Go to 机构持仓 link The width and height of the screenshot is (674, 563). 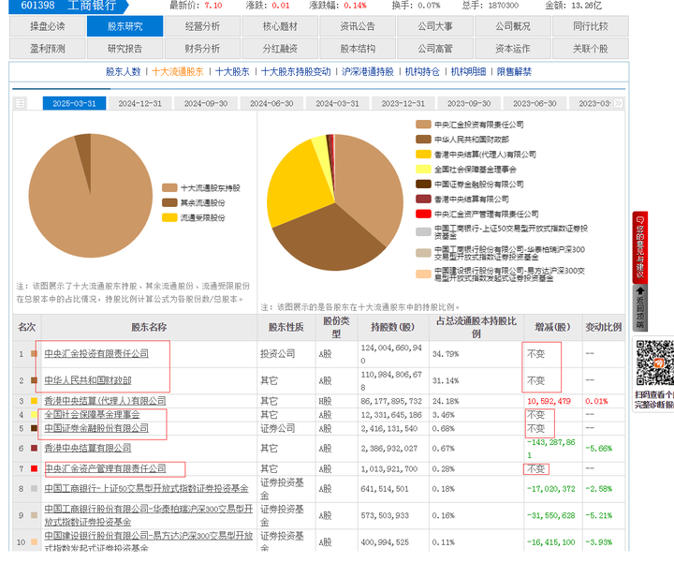pyautogui.click(x=422, y=72)
